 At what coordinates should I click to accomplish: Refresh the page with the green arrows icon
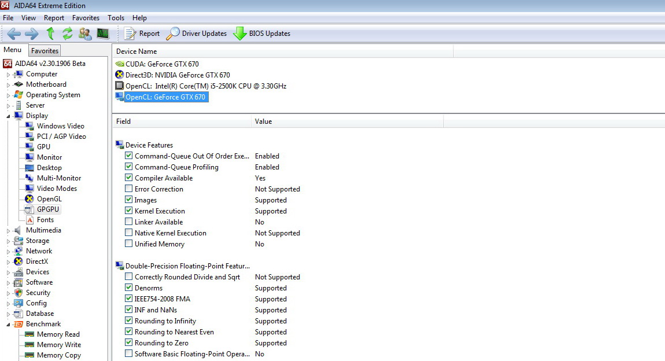(x=68, y=34)
